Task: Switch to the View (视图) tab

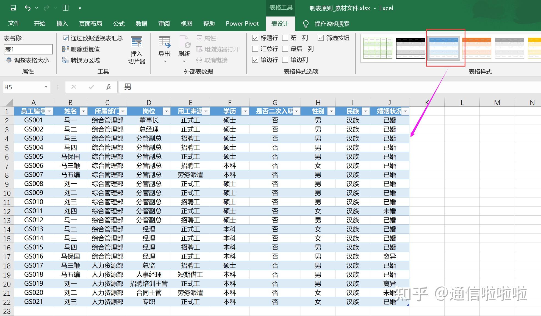Action: click(187, 24)
